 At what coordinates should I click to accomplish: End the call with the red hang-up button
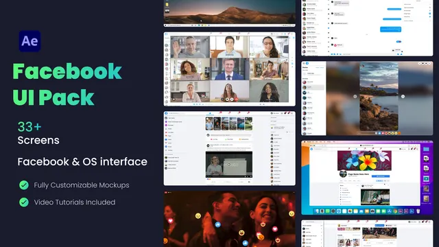(236, 99)
